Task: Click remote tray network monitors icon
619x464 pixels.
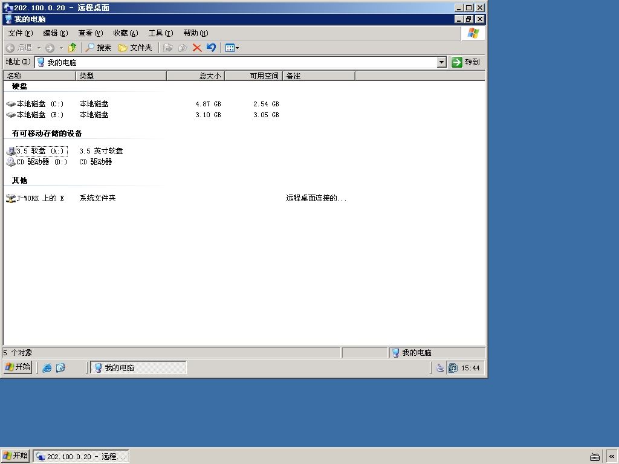Action: [x=453, y=368]
